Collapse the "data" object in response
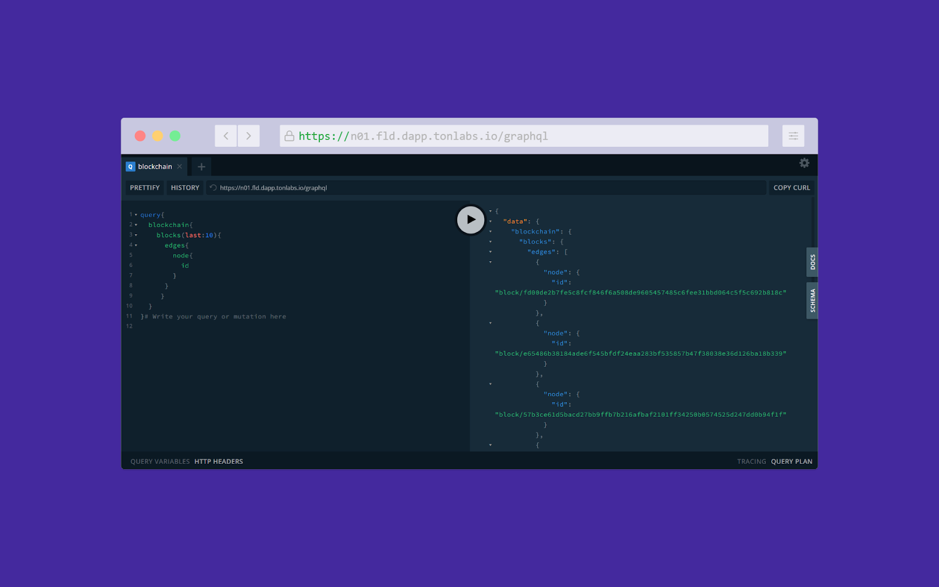939x587 pixels. click(x=491, y=221)
